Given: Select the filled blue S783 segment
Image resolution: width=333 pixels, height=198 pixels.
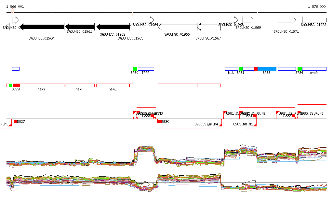Looking at the screenshot, I should 267,69.
